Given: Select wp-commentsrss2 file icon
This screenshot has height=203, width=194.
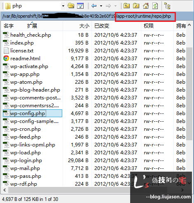Looking at the screenshot, I should coord(6,106).
